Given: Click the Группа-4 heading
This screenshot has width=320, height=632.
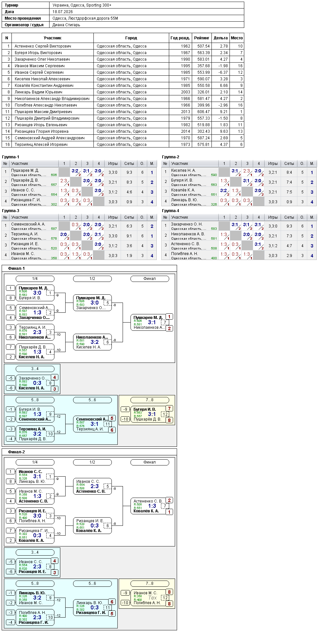Looking at the screenshot, I should (x=171, y=211).
